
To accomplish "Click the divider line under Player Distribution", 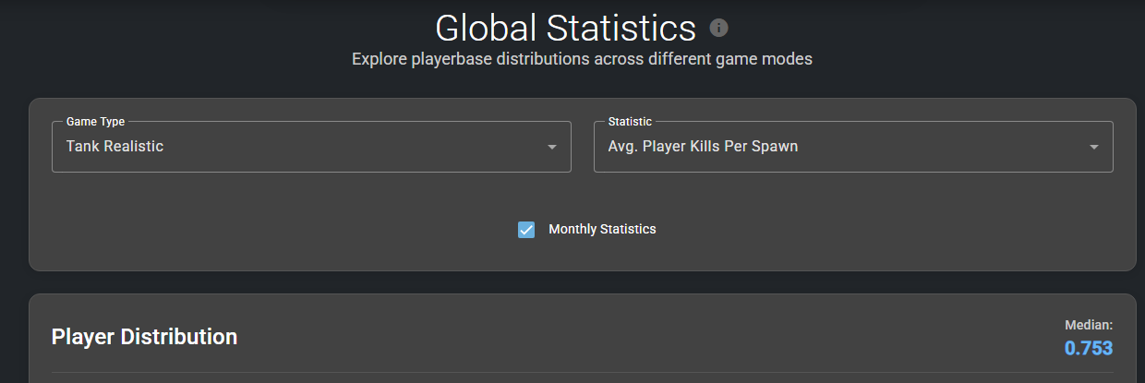I will pyautogui.click(x=582, y=372).
